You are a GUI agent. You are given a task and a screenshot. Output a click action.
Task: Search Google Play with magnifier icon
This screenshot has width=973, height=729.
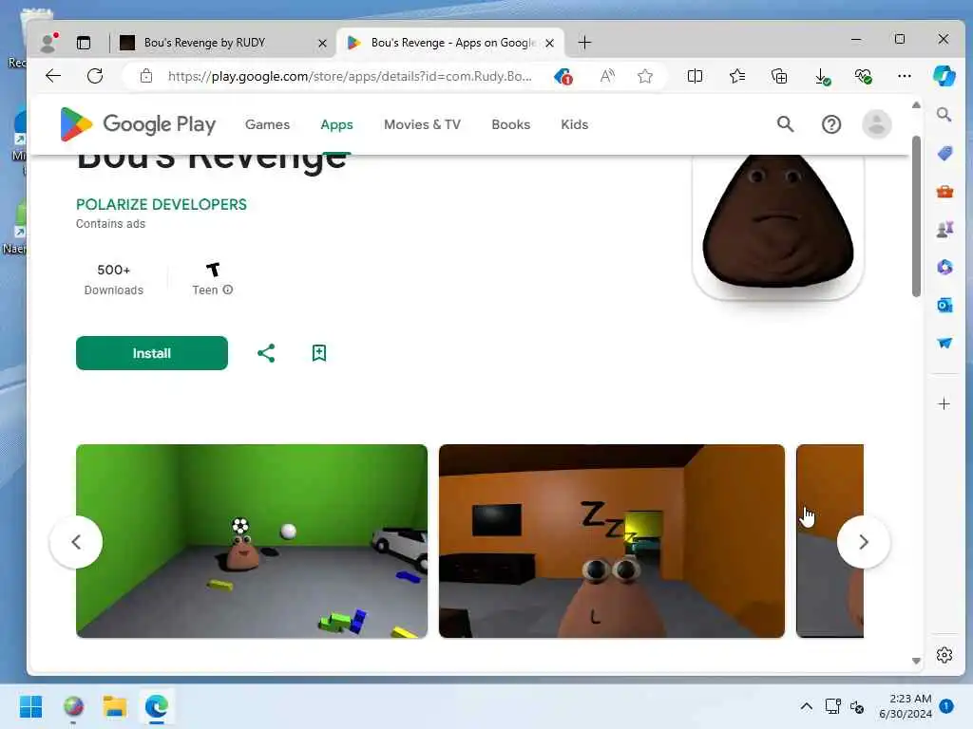785,124
